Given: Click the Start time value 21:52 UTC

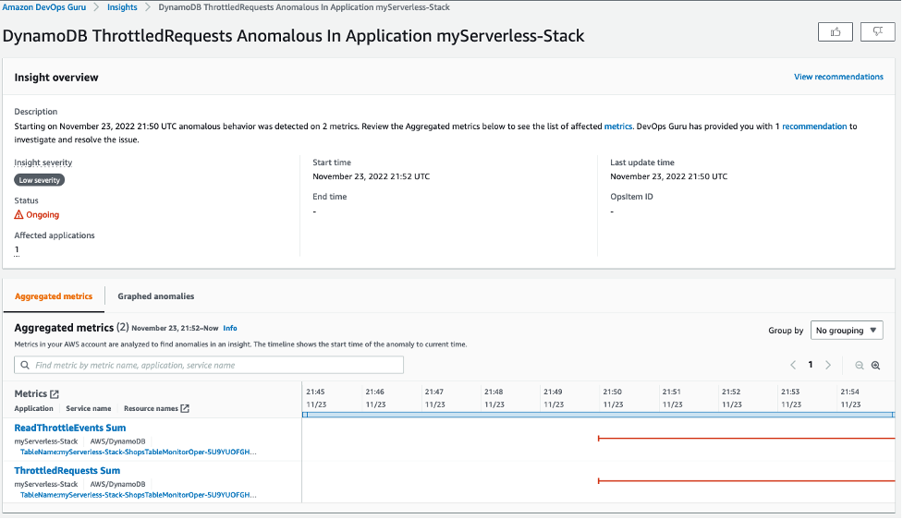Looking at the screenshot, I should click(371, 176).
